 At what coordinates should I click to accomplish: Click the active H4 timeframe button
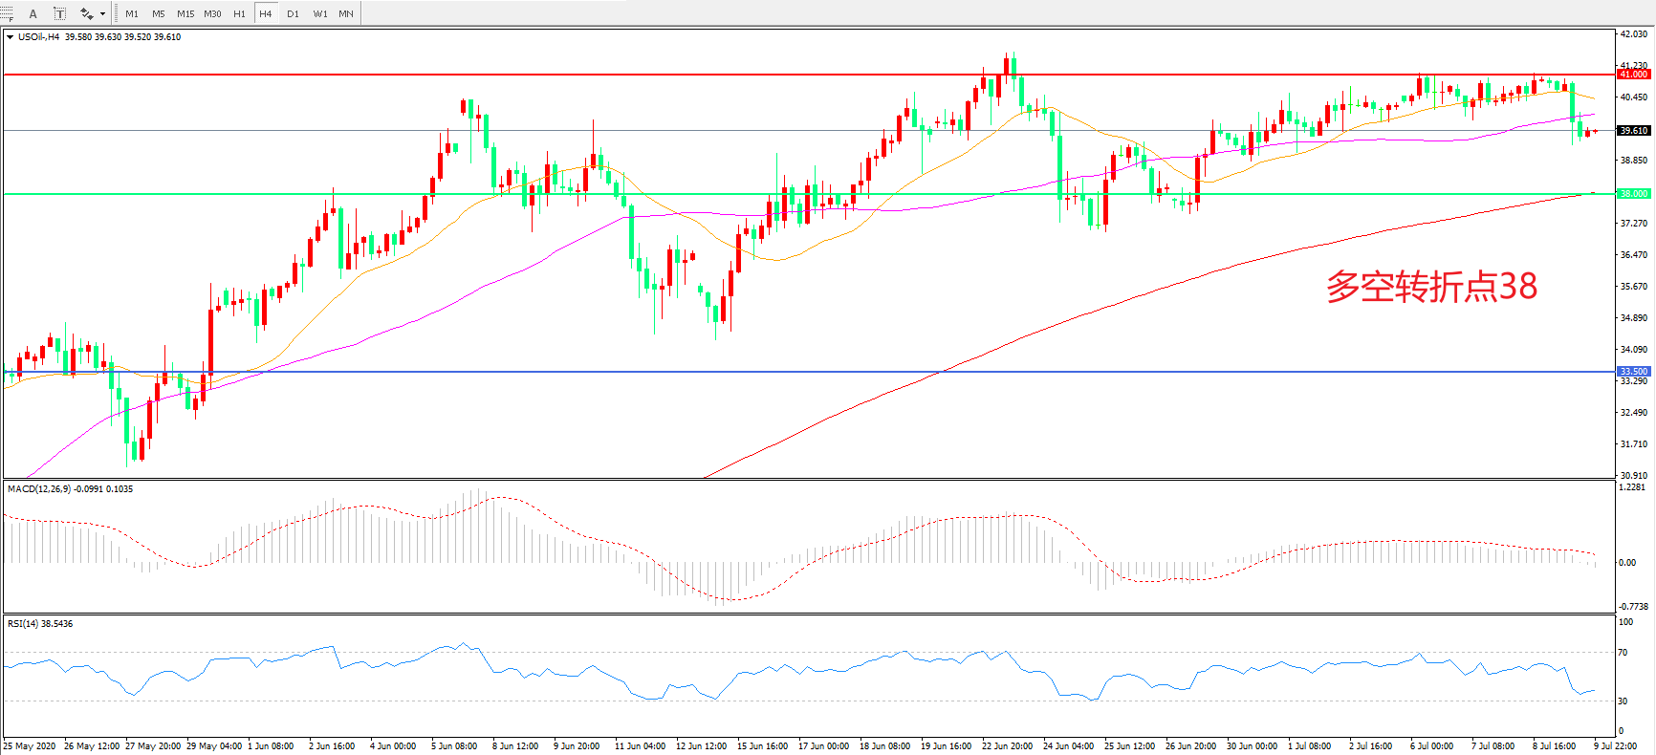pyautogui.click(x=266, y=13)
